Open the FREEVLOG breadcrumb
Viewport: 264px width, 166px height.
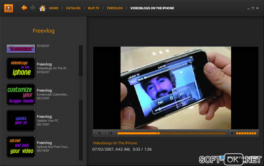coord(115,8)
